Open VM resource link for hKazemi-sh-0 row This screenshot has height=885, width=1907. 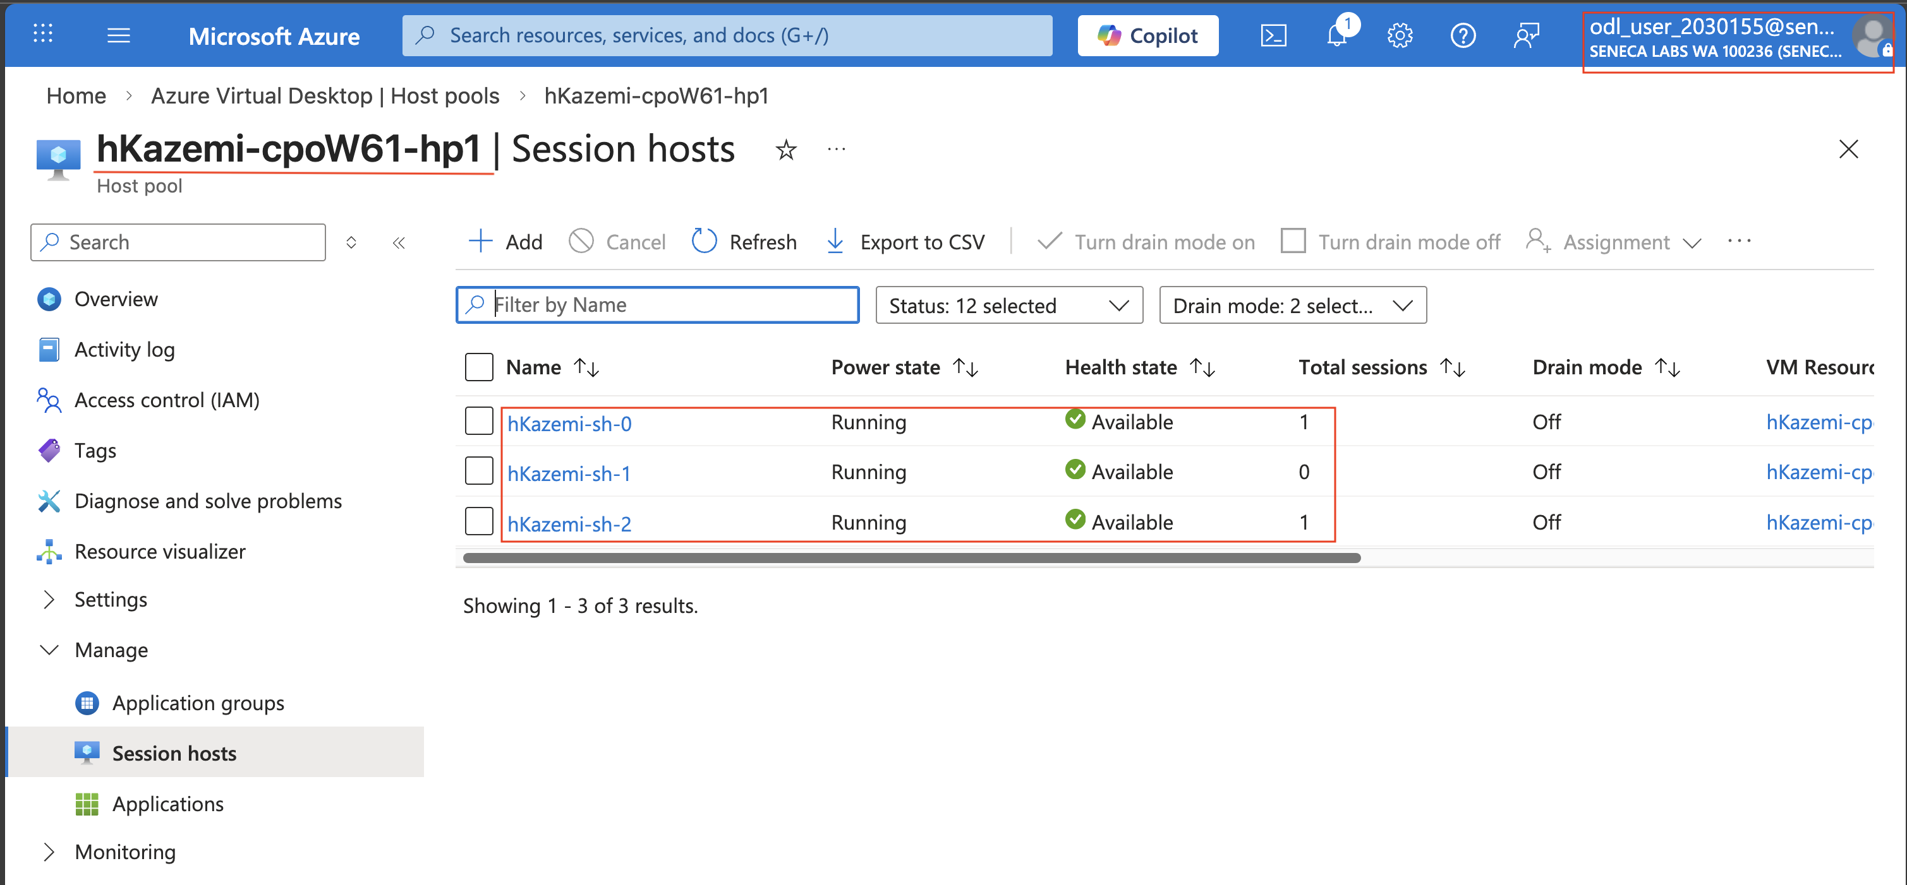(1820, 422)
